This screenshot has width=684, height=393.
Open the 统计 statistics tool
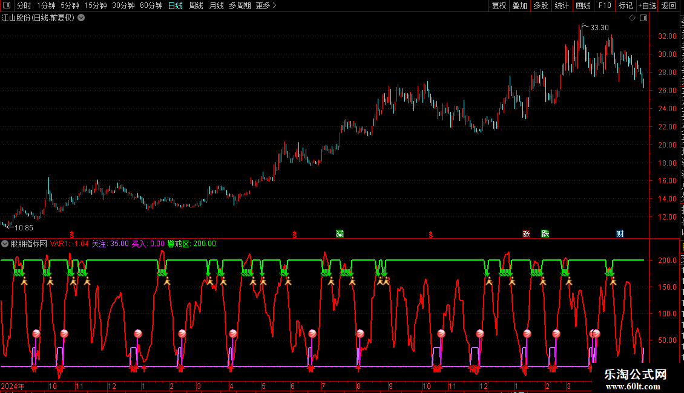pyautogui.click(x=562, y=5)
